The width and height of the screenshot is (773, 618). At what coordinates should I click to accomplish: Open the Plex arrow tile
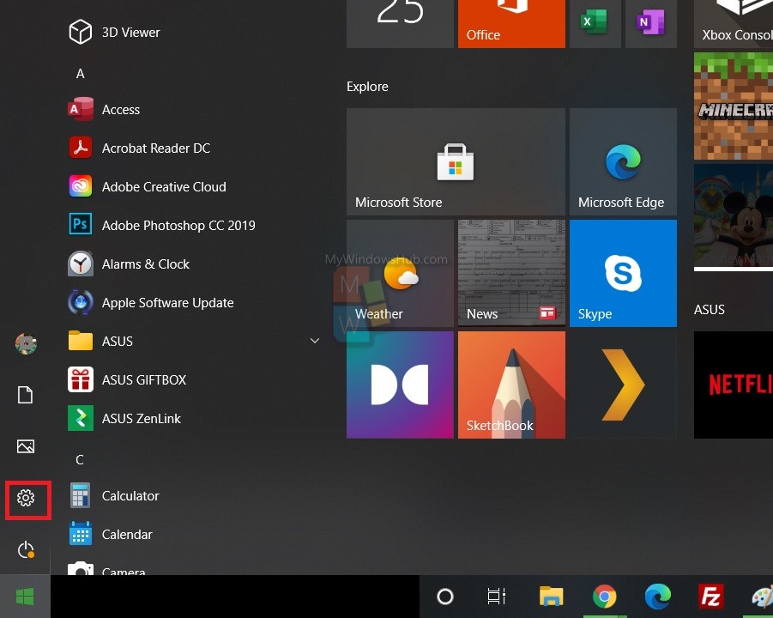click(x=623, y=385)
